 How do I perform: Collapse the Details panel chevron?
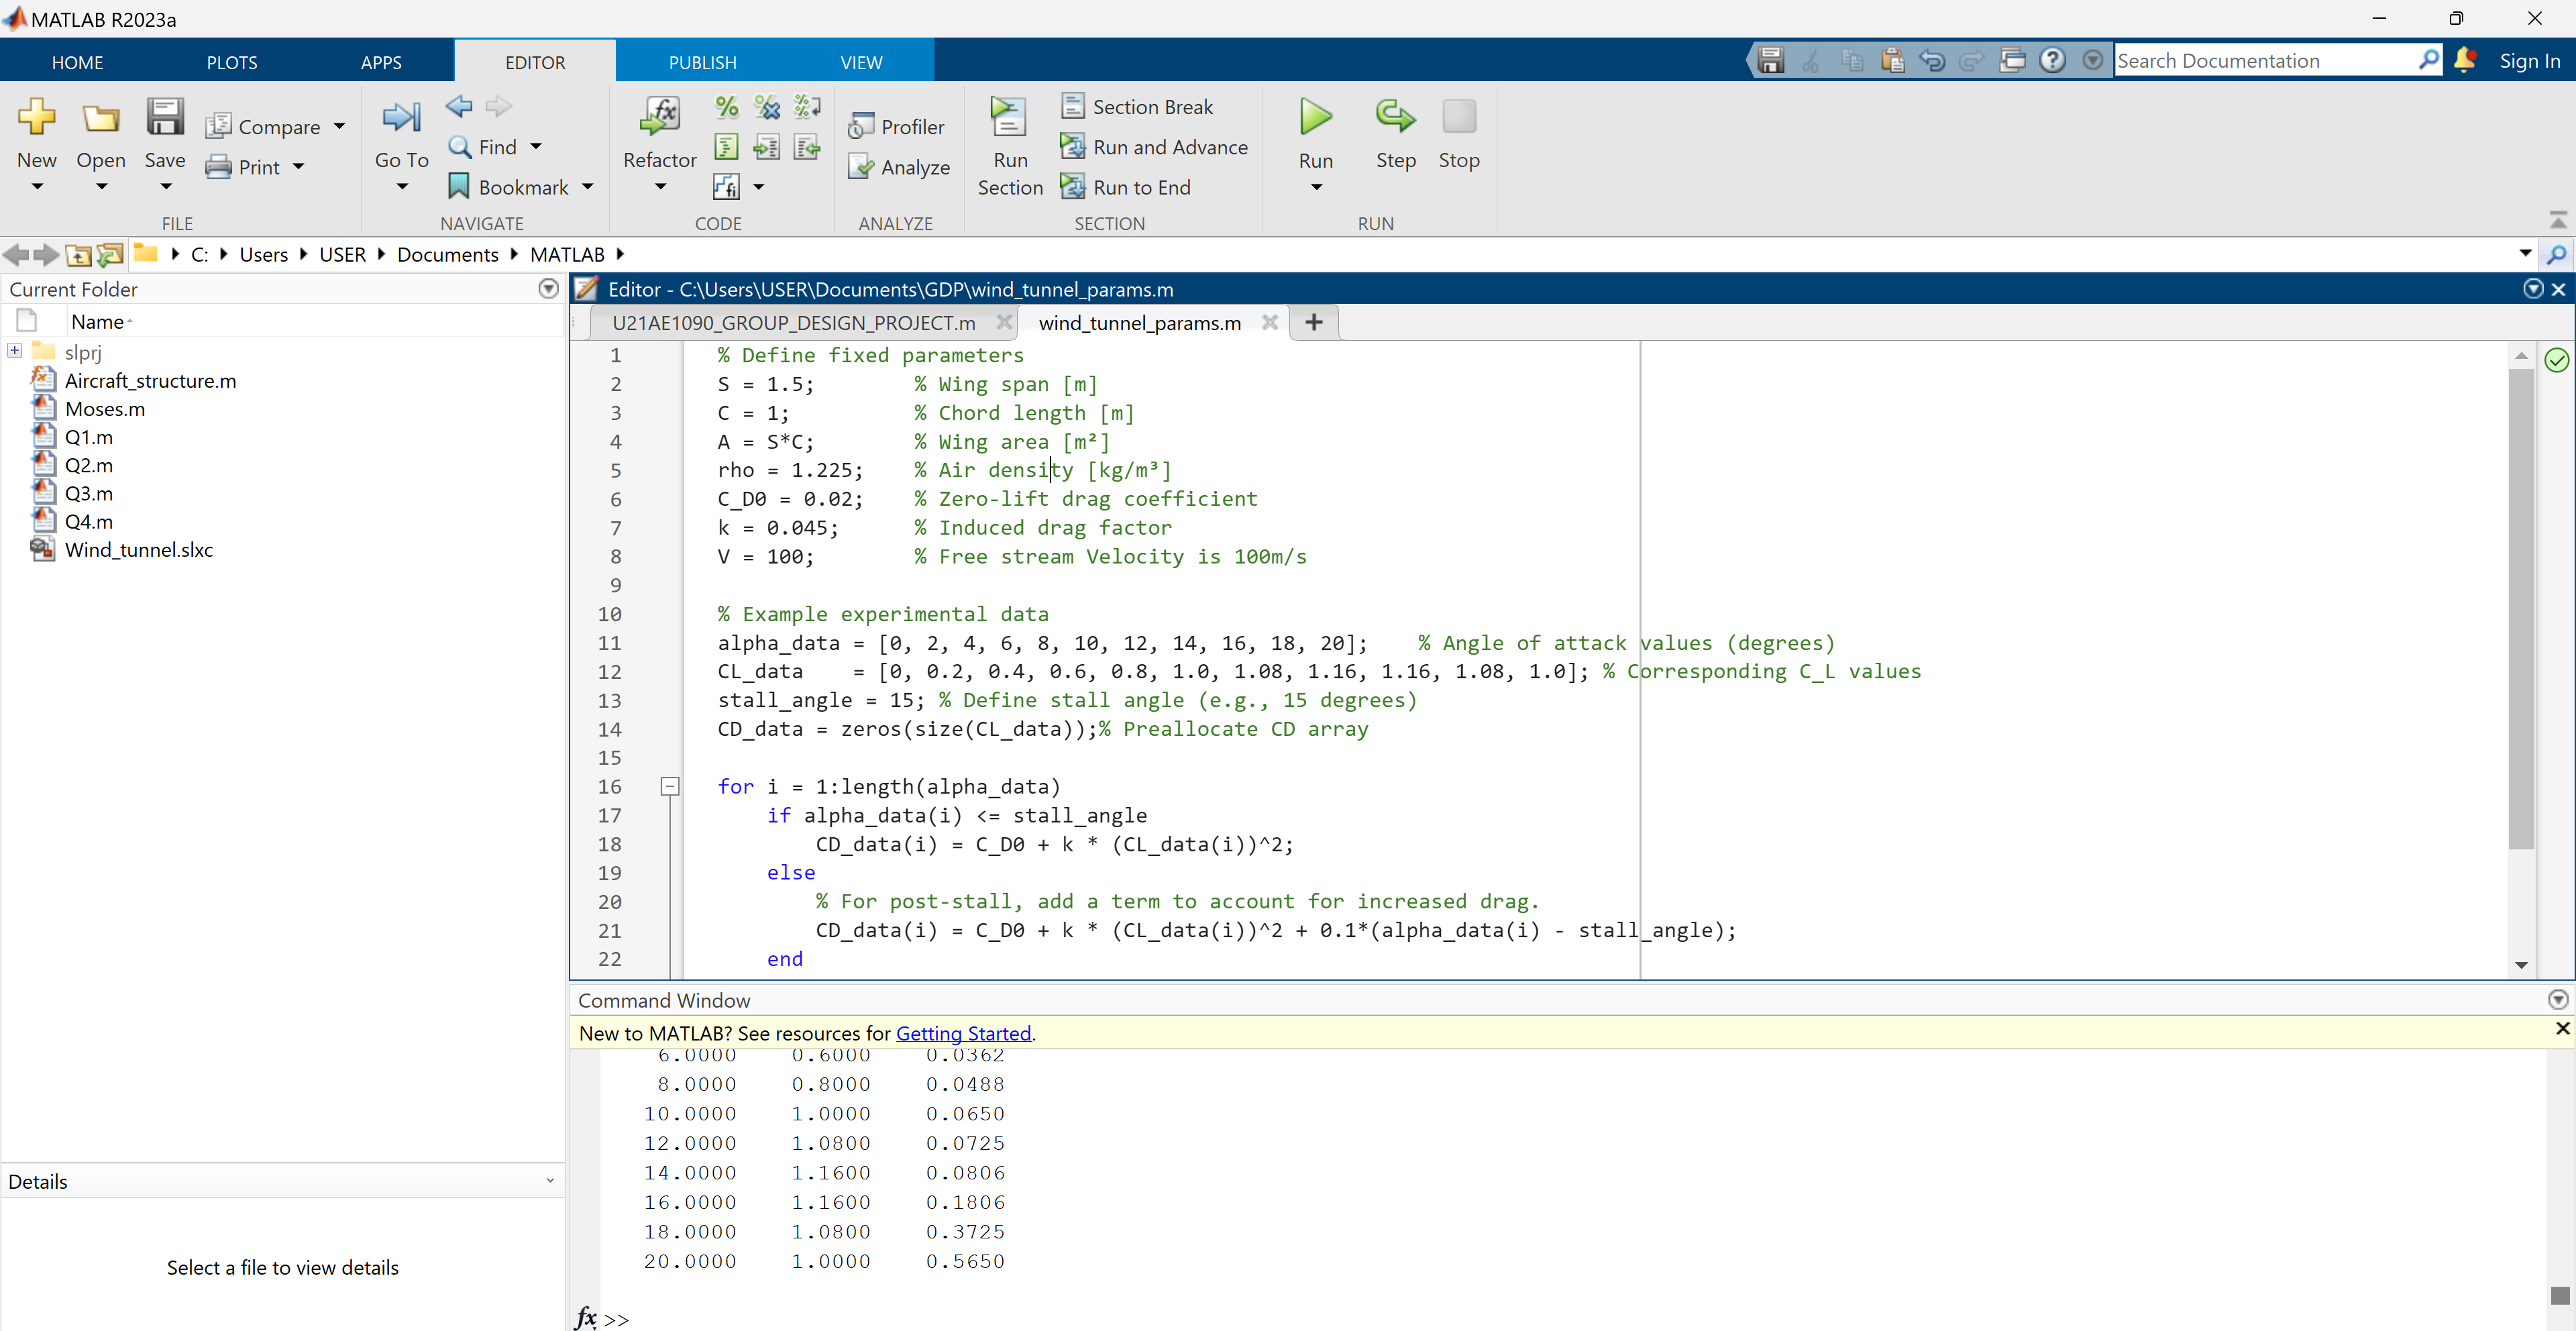pos(549,1181)
